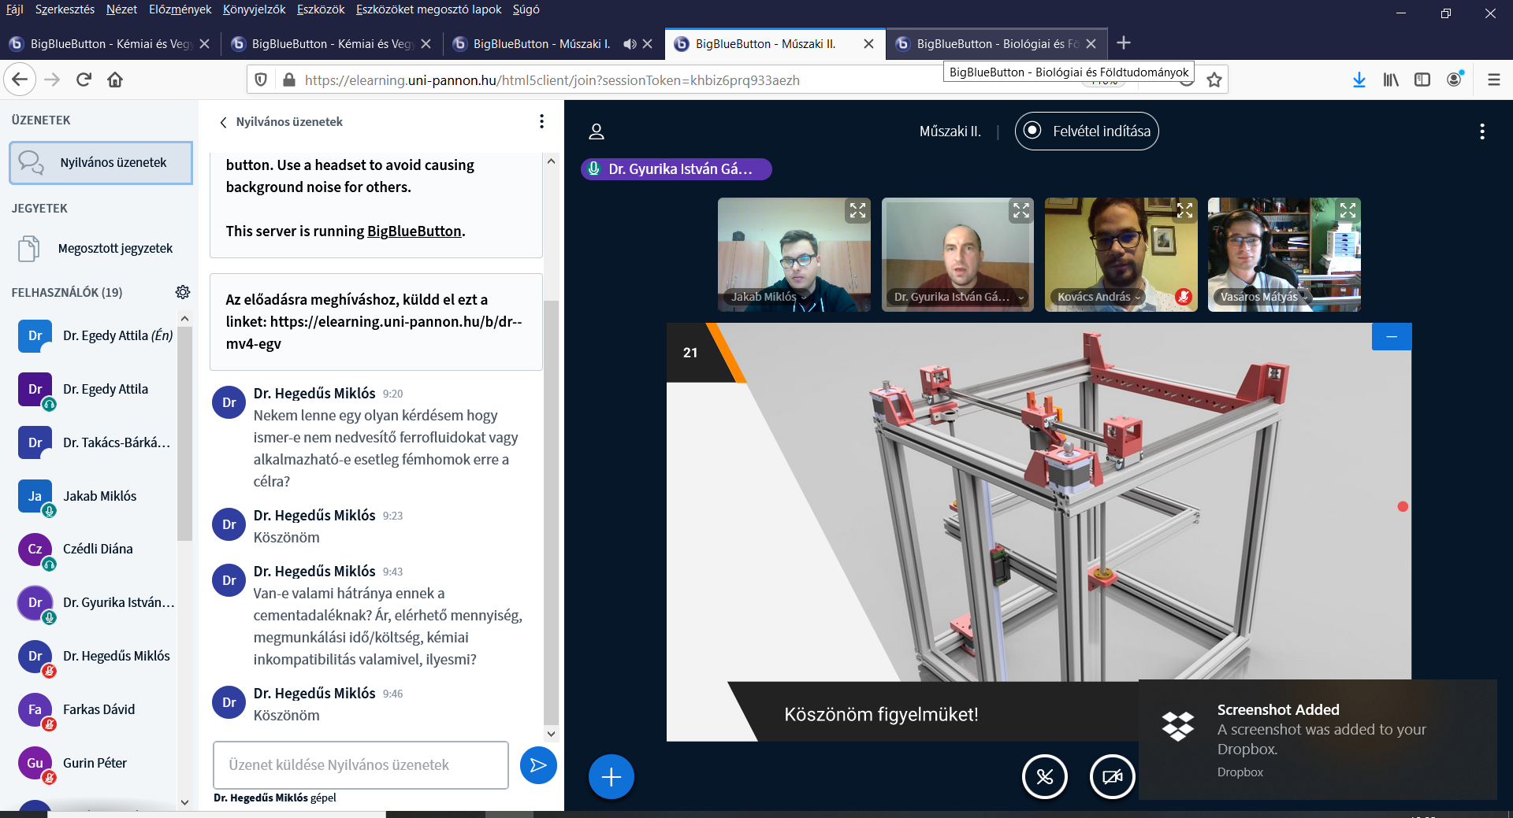
Task: Open the users list settings gear
Action: click(x=183, y=292)
